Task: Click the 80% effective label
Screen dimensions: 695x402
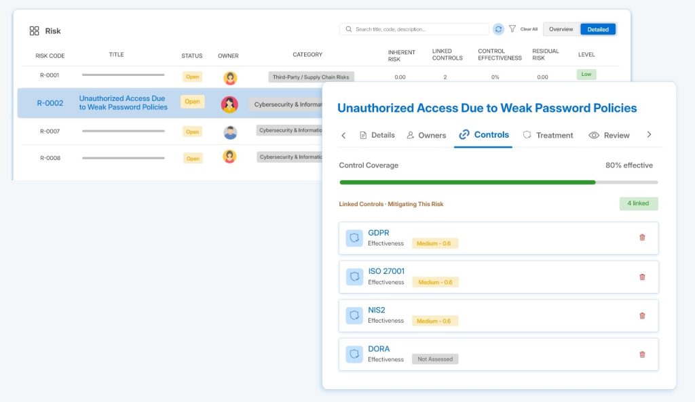Action: 629,165
